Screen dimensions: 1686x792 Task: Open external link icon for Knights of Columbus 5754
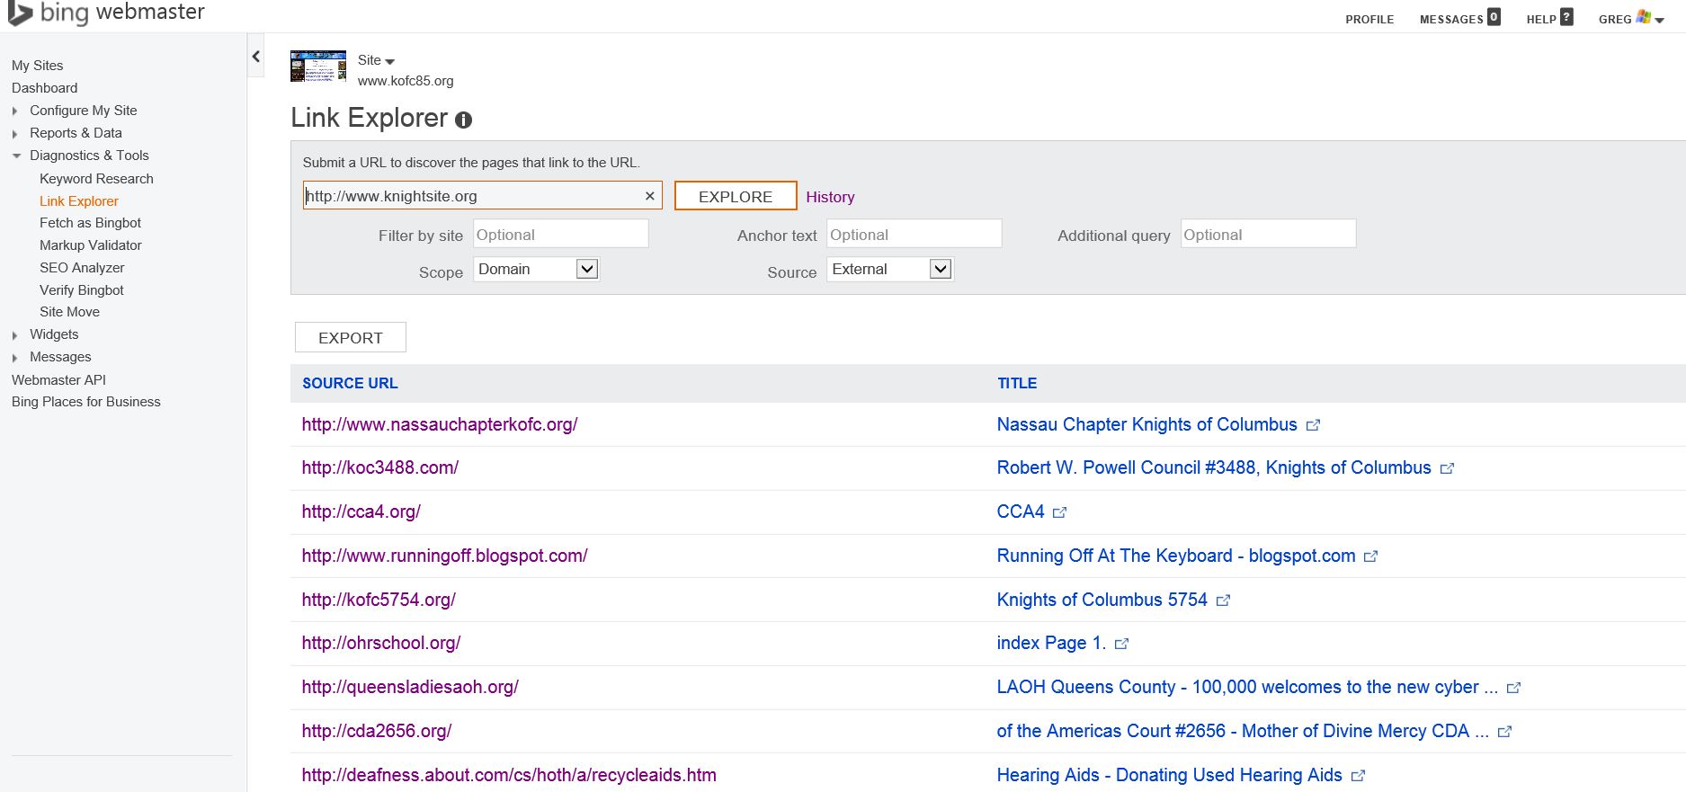coord(1223,601)
